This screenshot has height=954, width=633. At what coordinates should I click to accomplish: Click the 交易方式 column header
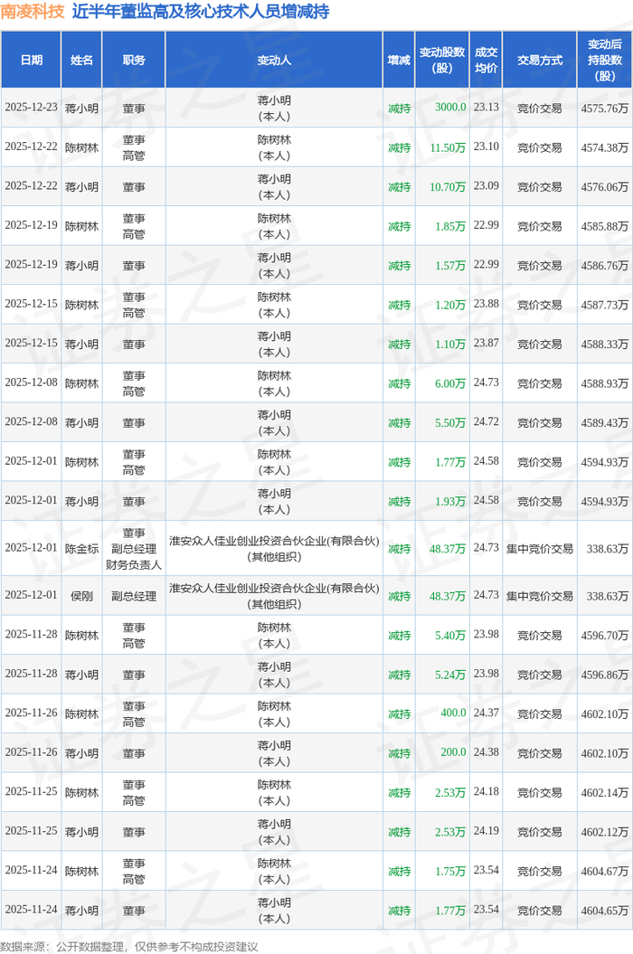[x=539, y=60]
